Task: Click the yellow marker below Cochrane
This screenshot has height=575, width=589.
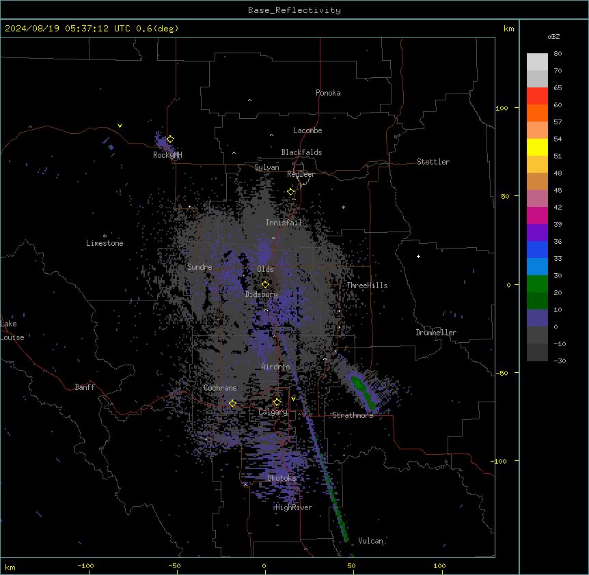Action: pos(232,404)
